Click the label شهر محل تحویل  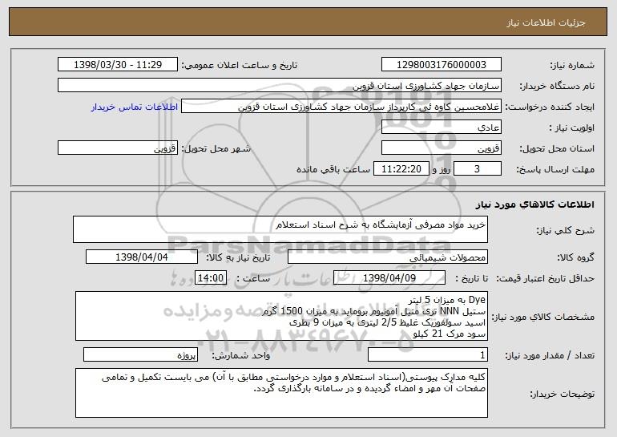pos(216,149)
